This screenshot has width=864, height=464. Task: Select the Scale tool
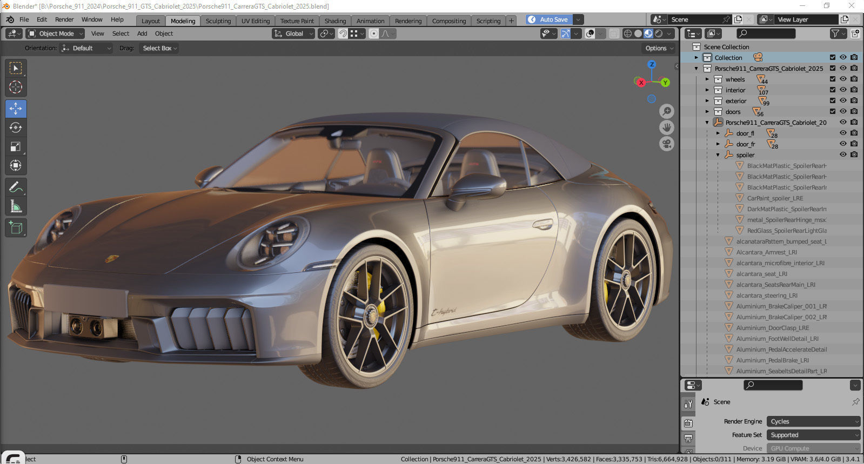[x=16, y=146]
